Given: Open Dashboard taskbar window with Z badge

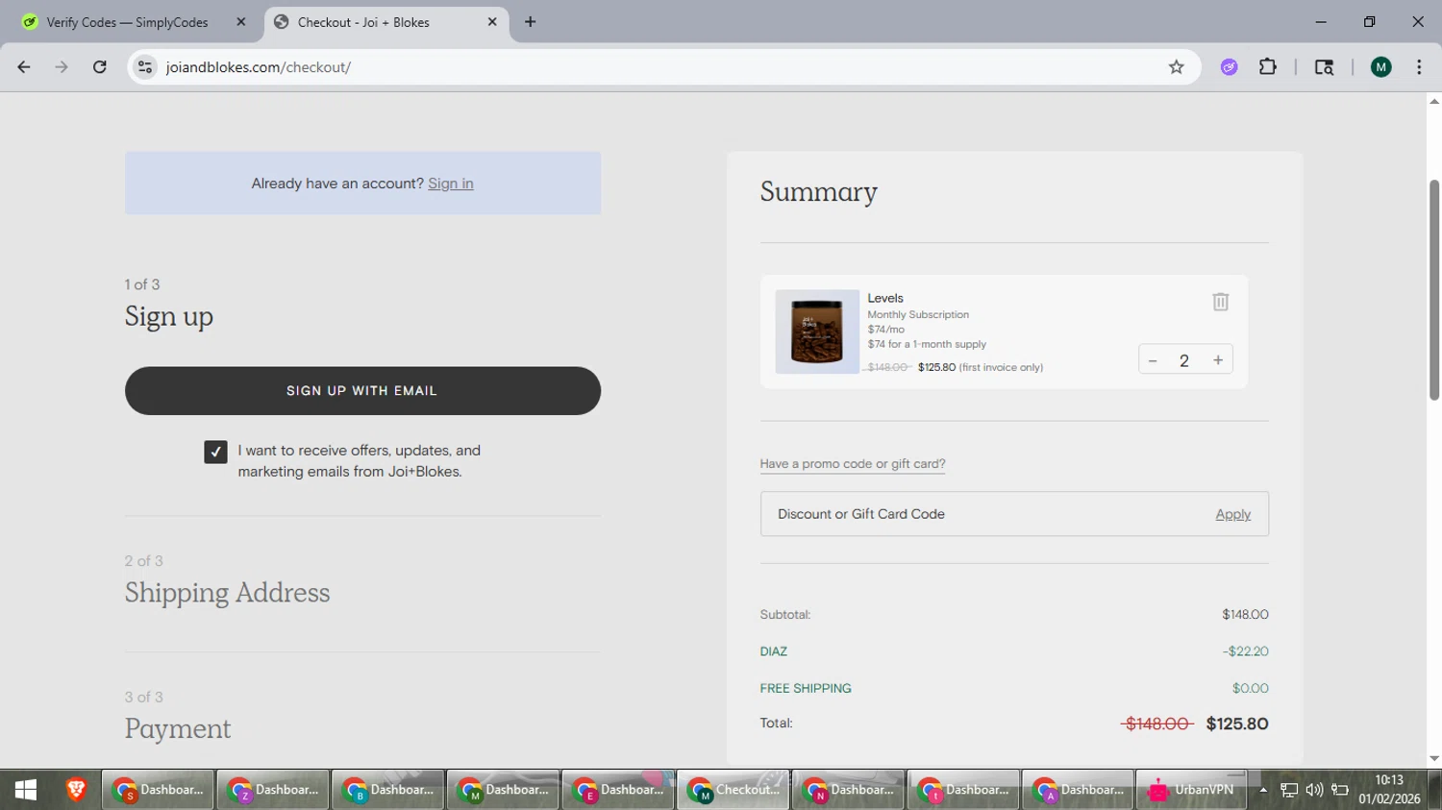Looking at the screenshot, I should (x=273, y=791).
